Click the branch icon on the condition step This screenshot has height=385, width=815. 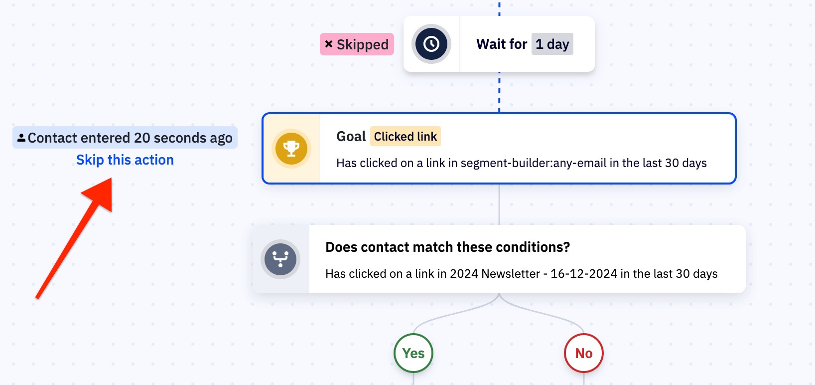[280, 259]
